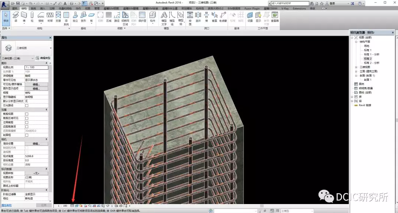Viewport: 398px width, 213px height.
Task: Click 编辑 button for 可见性/图形替换
Action: [36, 84]
